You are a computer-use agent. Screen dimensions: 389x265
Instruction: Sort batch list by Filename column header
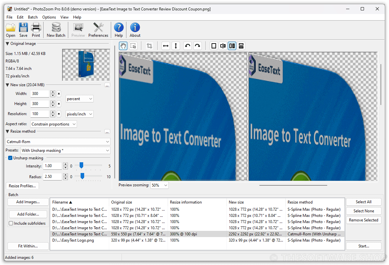[79, 202]
